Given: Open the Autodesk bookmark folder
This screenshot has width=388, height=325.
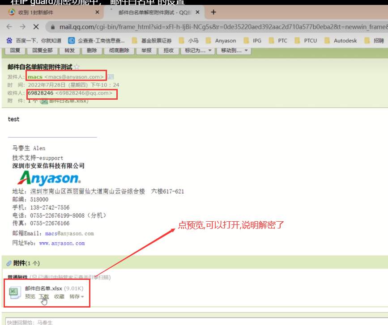Looking at the screenshot, I should point(341,41).
